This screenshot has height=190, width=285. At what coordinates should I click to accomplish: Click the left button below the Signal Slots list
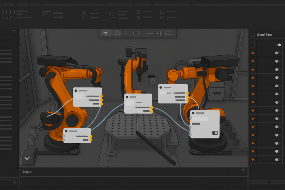[x=260, y=182]
